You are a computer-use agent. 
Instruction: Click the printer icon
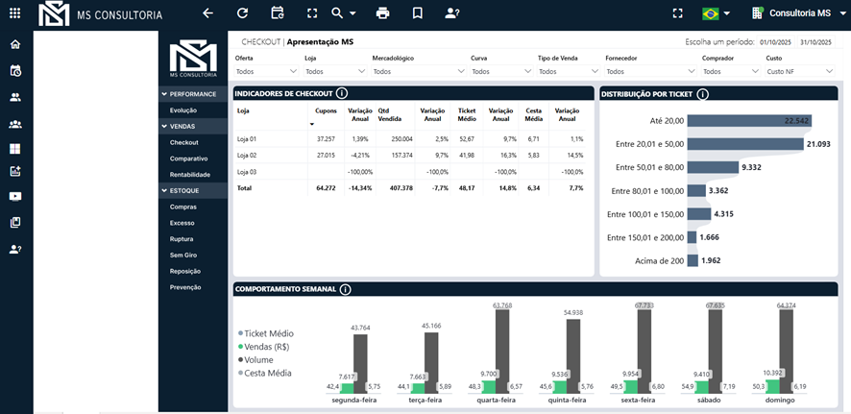(383, 13)
